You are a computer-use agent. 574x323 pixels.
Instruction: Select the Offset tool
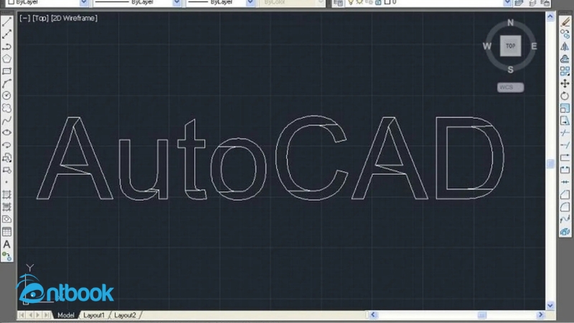pyautogui.click(x=565, y=59)
